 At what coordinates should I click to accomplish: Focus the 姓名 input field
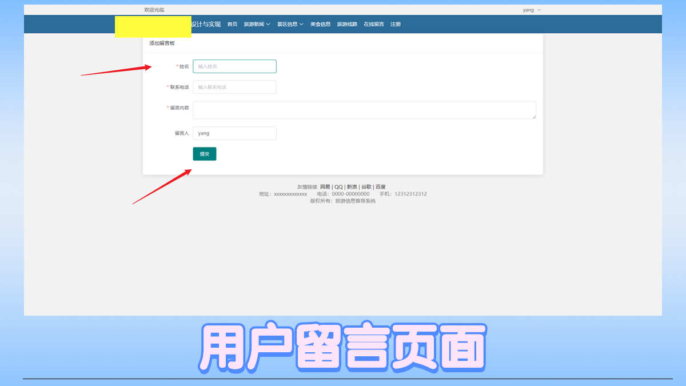[x=234, y=66]
